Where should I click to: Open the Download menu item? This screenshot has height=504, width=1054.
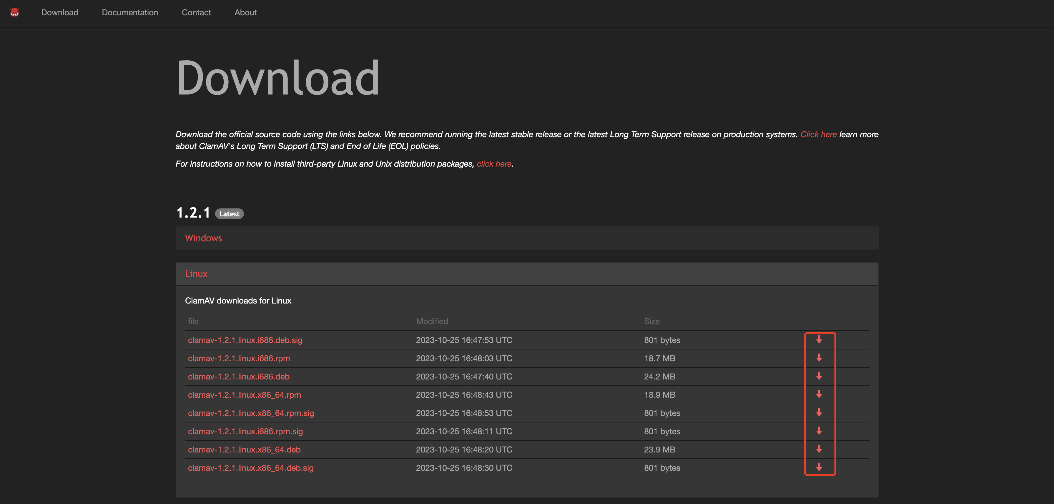coord(60,13)
